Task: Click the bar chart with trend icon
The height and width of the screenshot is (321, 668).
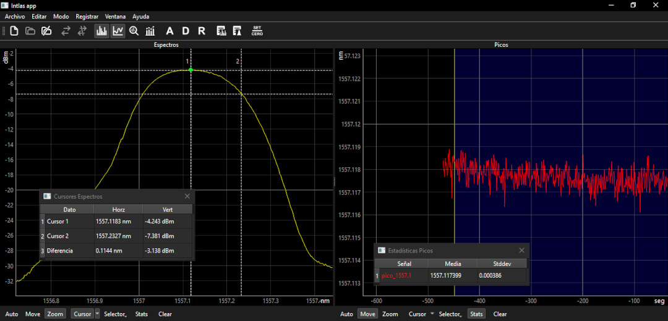Action: tap(150, 31)
